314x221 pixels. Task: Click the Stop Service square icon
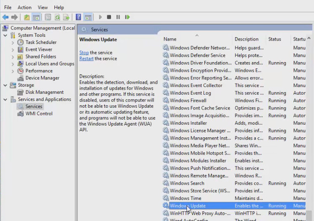109,17
